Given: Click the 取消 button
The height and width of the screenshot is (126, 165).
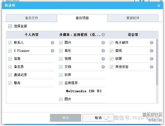Looking at the screenshot, I should pyautogui.click(x=98, y=118).
